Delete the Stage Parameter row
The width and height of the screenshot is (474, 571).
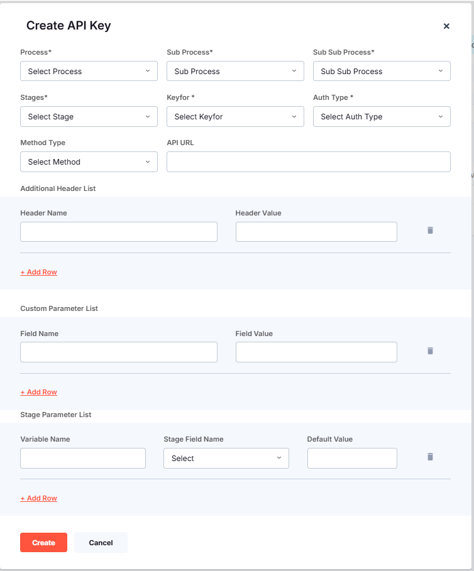[430, 457]
